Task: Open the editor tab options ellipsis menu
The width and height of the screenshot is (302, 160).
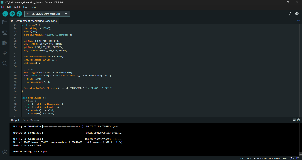Action: coord(299,21)
